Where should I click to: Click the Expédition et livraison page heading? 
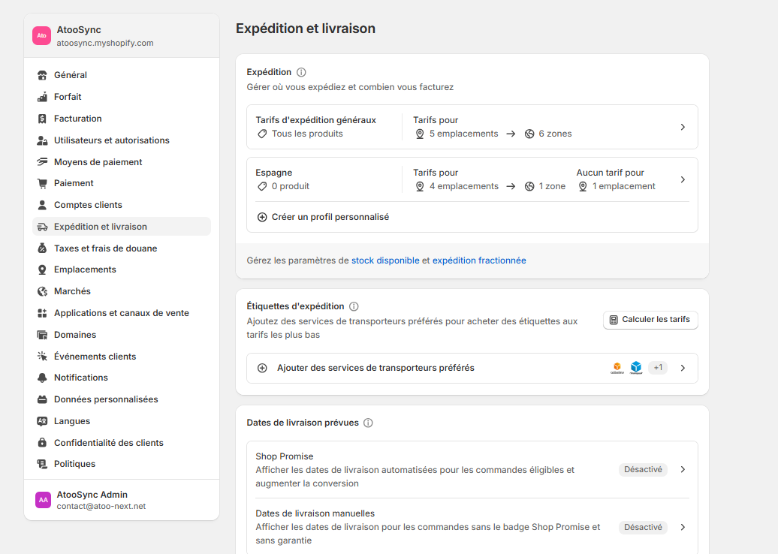click(306, 29)
